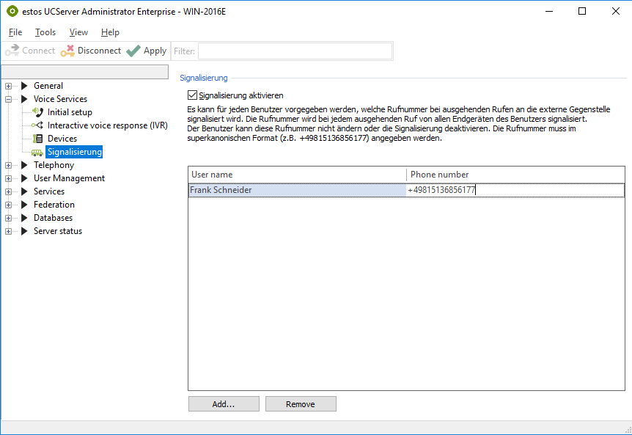The height and width of the screenshot is (435, 632).
Task: Click into the Filter text field
Action: 294,51
